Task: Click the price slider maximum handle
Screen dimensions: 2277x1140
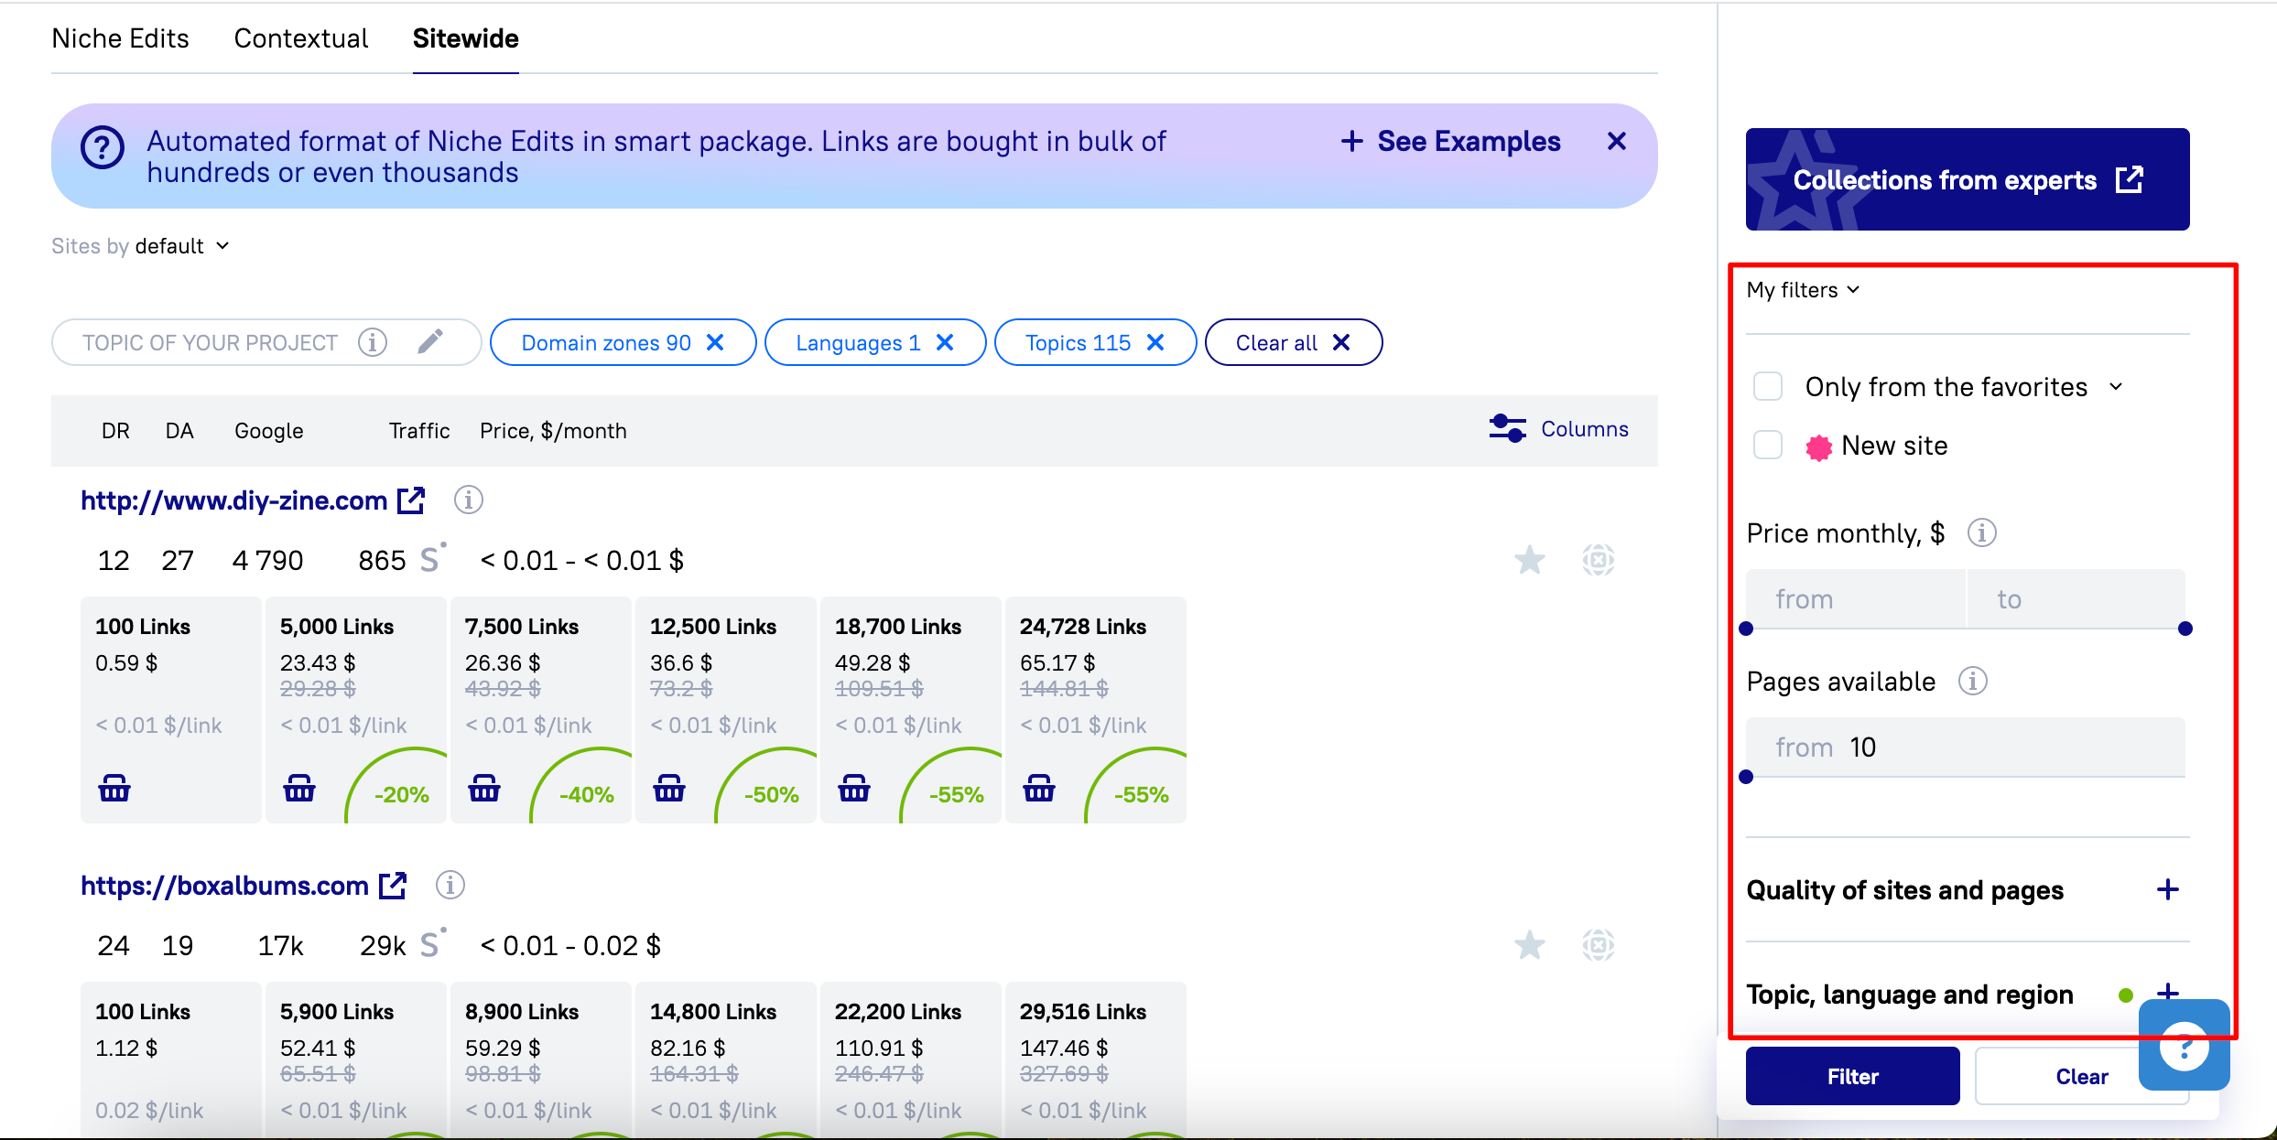Action: pos(2185,629)
